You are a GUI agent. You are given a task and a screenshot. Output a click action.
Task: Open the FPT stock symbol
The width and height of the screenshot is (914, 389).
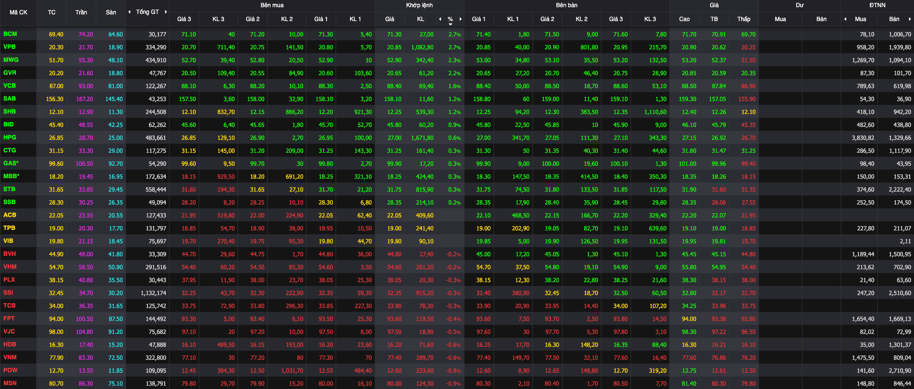pyautogui.click(x=9, y=319)
